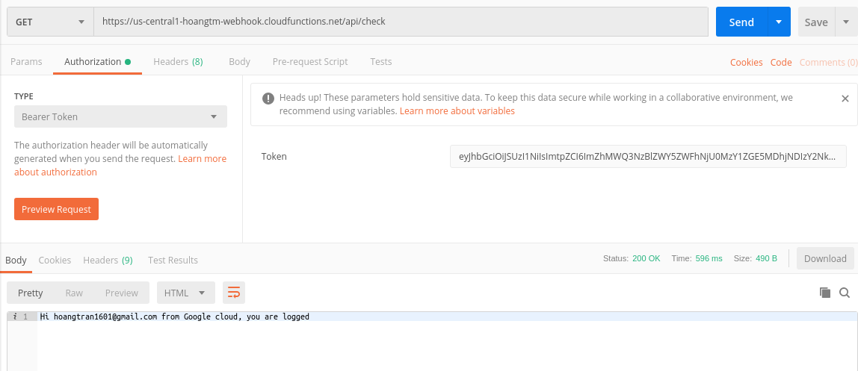This screenshot has height=371, width=858.
Task: Switch to the Params tab
Action: coord(26,62)
